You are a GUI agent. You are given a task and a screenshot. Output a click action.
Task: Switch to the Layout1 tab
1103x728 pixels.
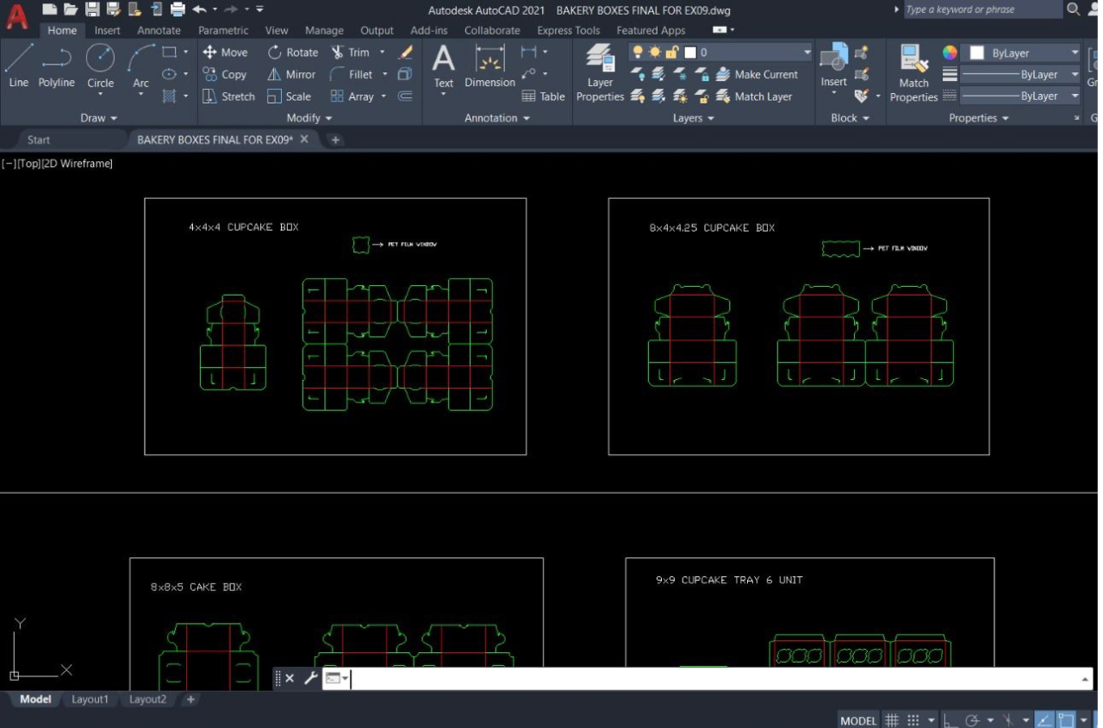(x=90, y=700)
